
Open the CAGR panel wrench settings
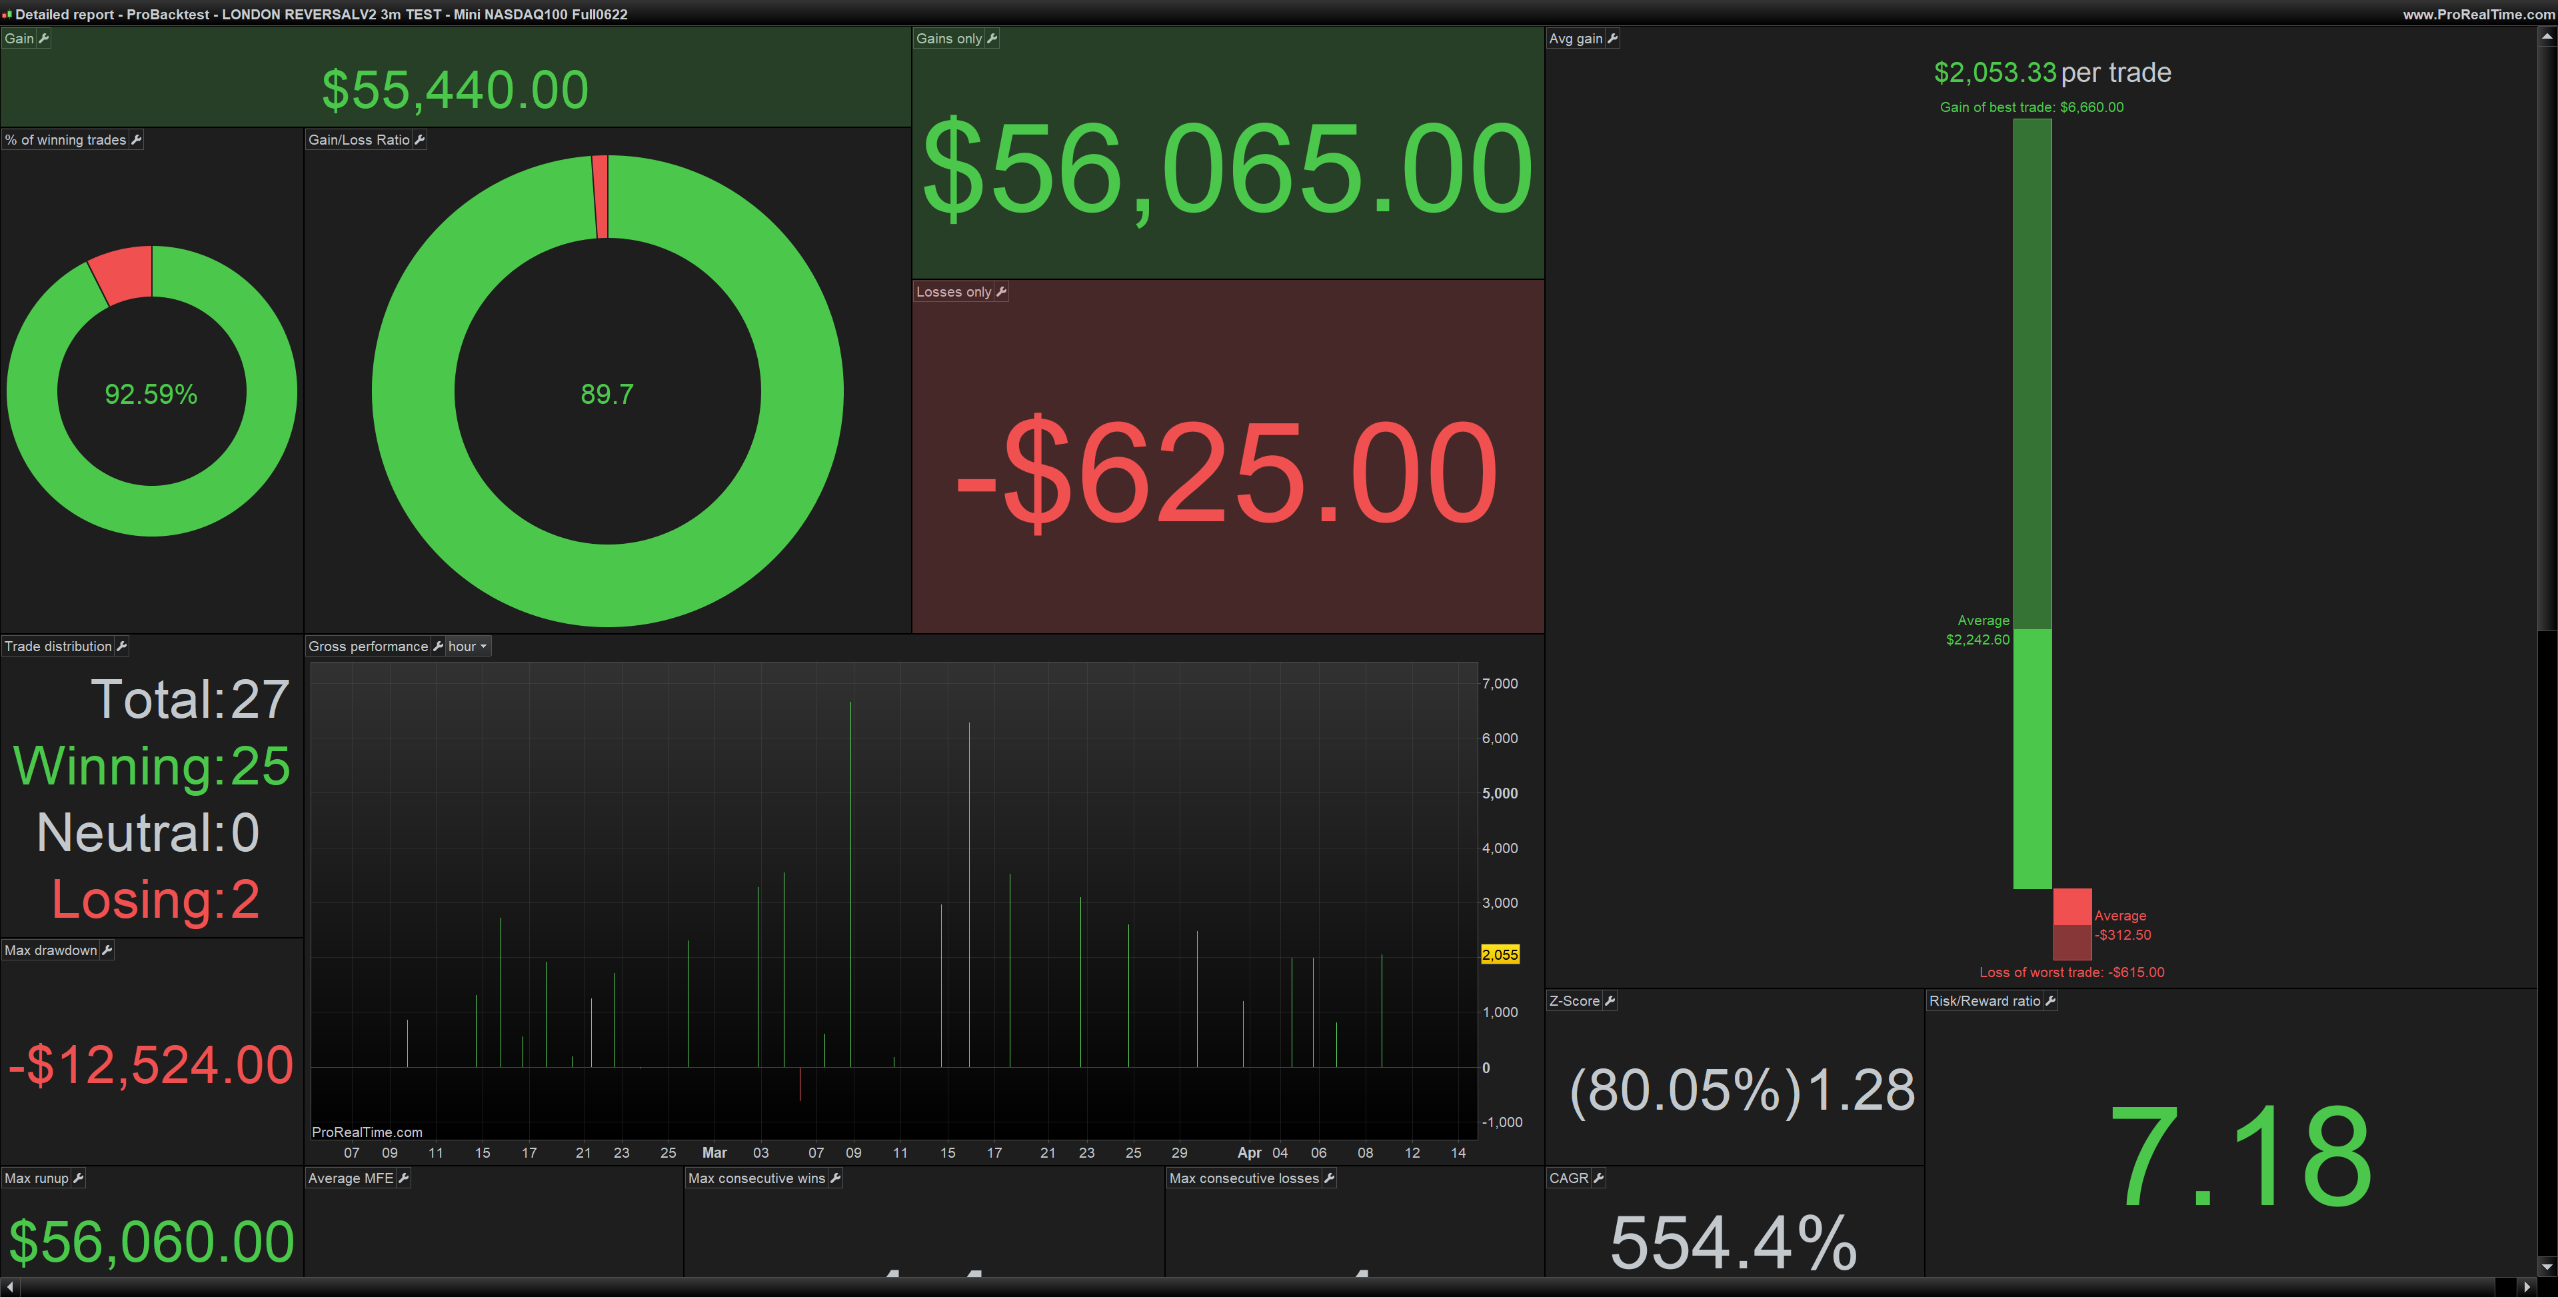[x=1598, y=1179]
